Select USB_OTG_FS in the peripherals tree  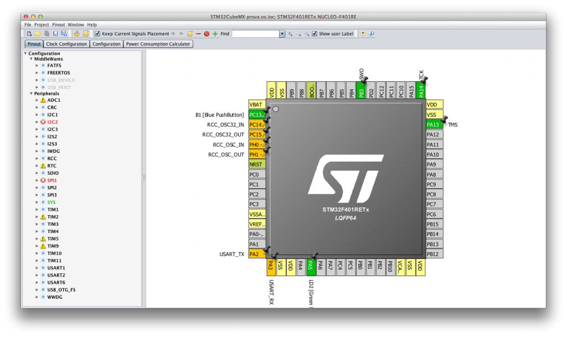pyautogui.click(x=61, y=289)
